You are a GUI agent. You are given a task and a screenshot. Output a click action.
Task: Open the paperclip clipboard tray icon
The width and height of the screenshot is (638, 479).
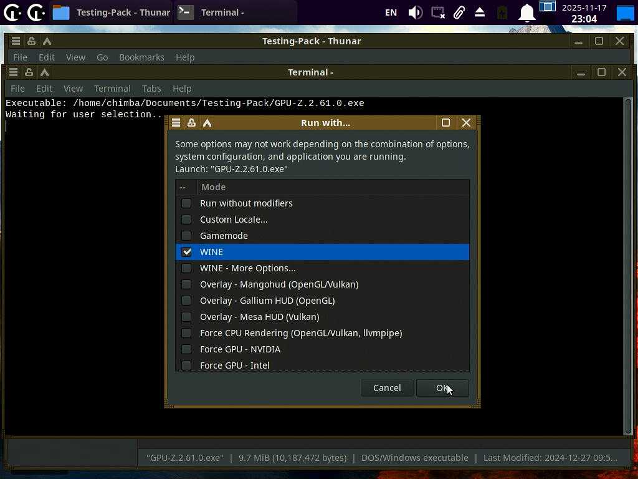[x=459, y=12]
